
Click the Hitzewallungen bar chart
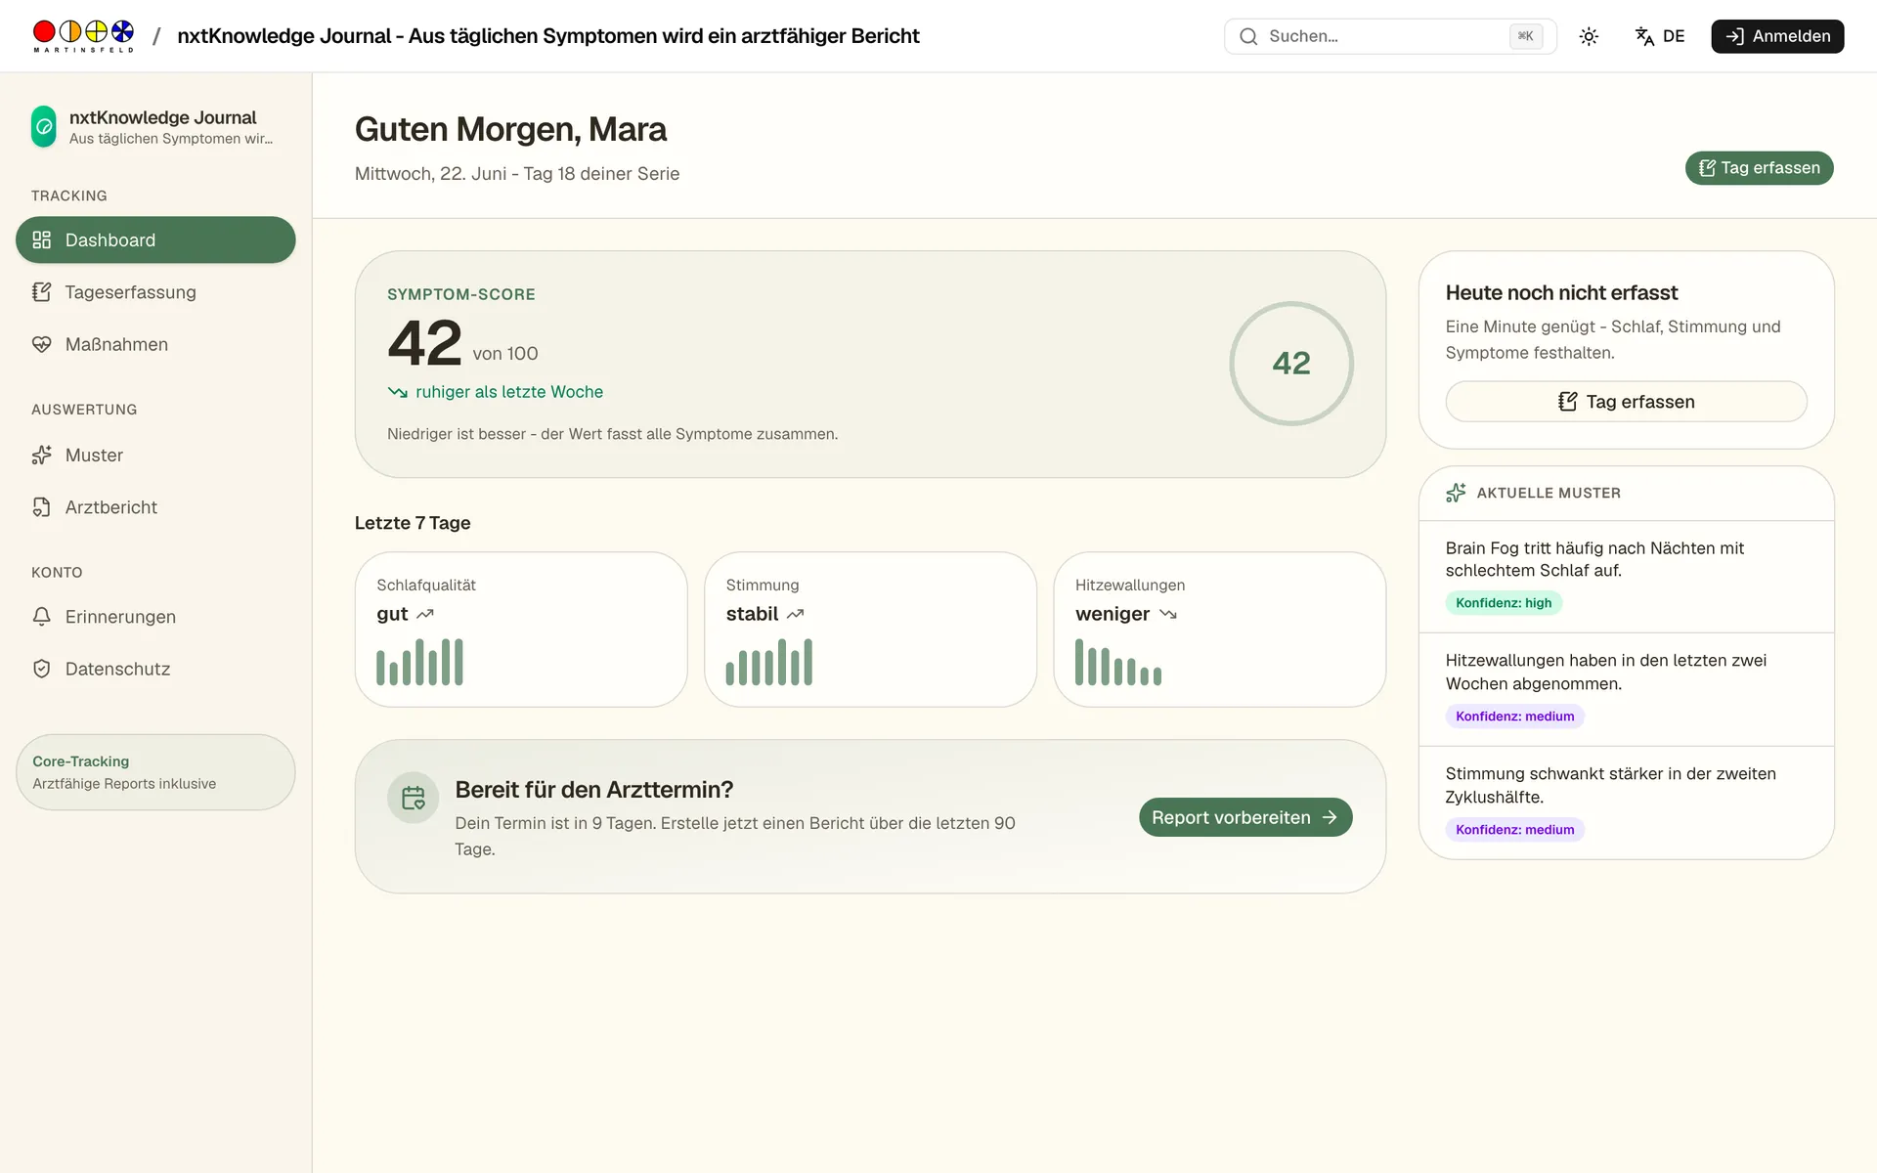coord(1118,662)
